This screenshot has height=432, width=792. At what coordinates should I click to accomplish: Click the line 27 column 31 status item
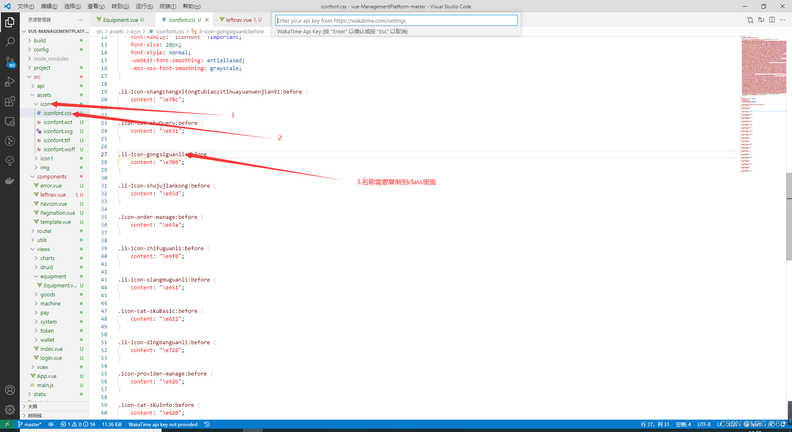click(655, 424)
